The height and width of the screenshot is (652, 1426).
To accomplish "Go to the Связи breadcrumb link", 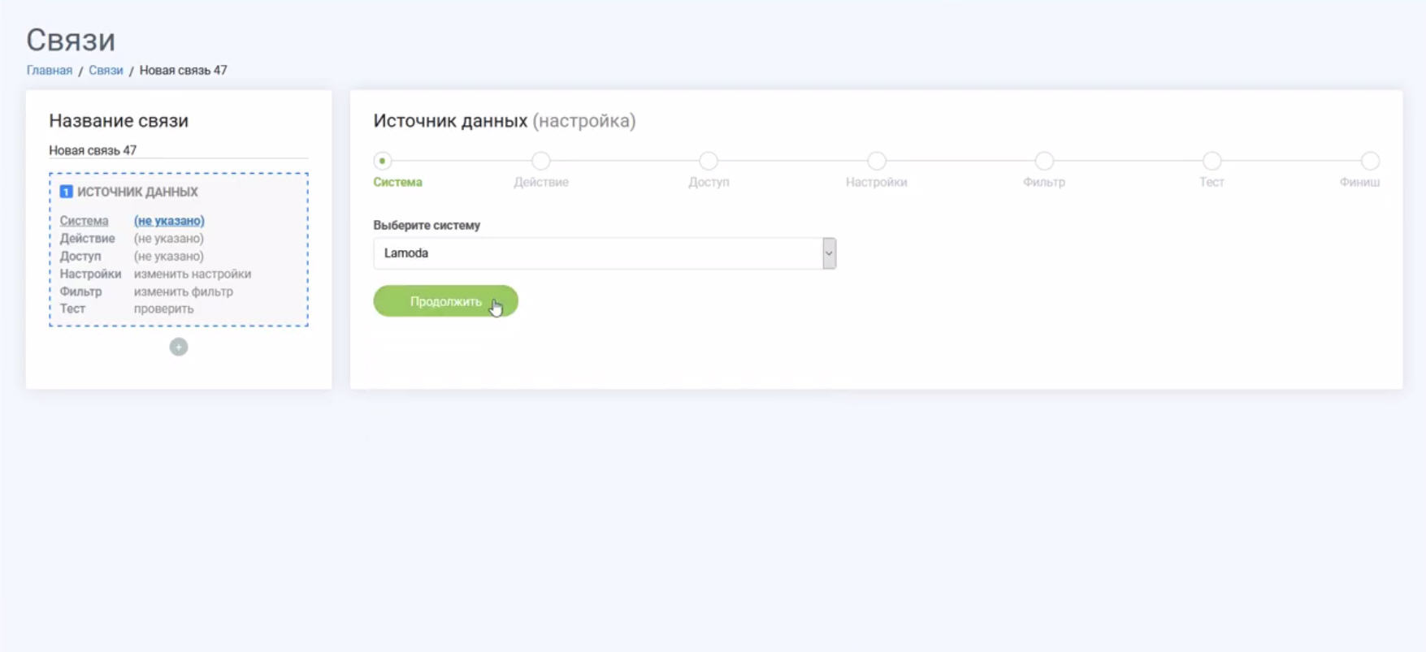I will point(106,71).
